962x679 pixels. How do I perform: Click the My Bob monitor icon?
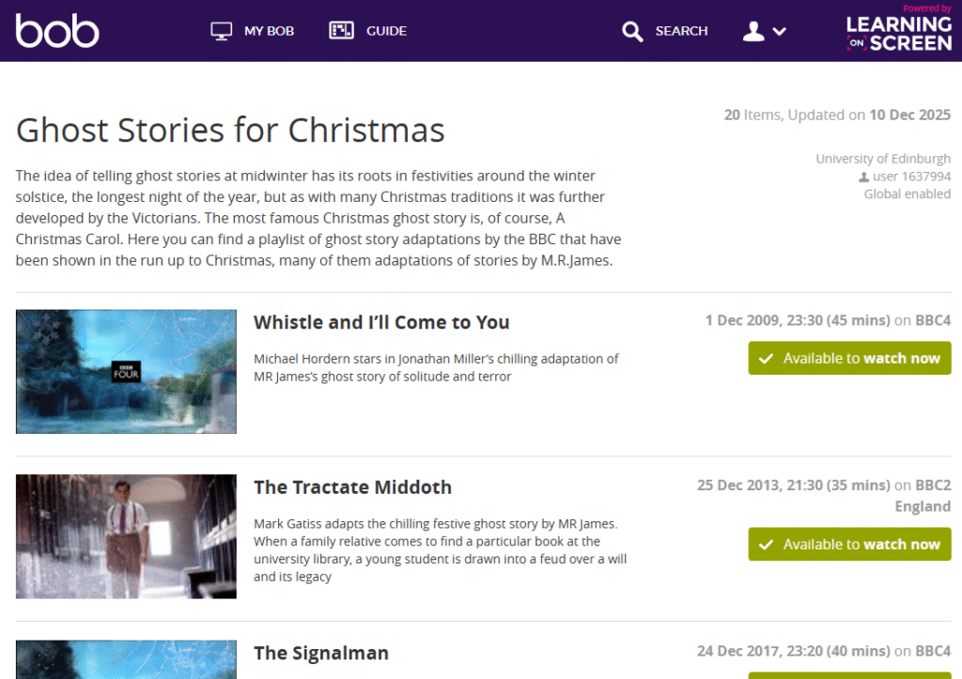(222, 31)
